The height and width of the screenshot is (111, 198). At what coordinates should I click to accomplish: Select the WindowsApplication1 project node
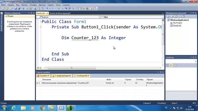coord(179,20)
